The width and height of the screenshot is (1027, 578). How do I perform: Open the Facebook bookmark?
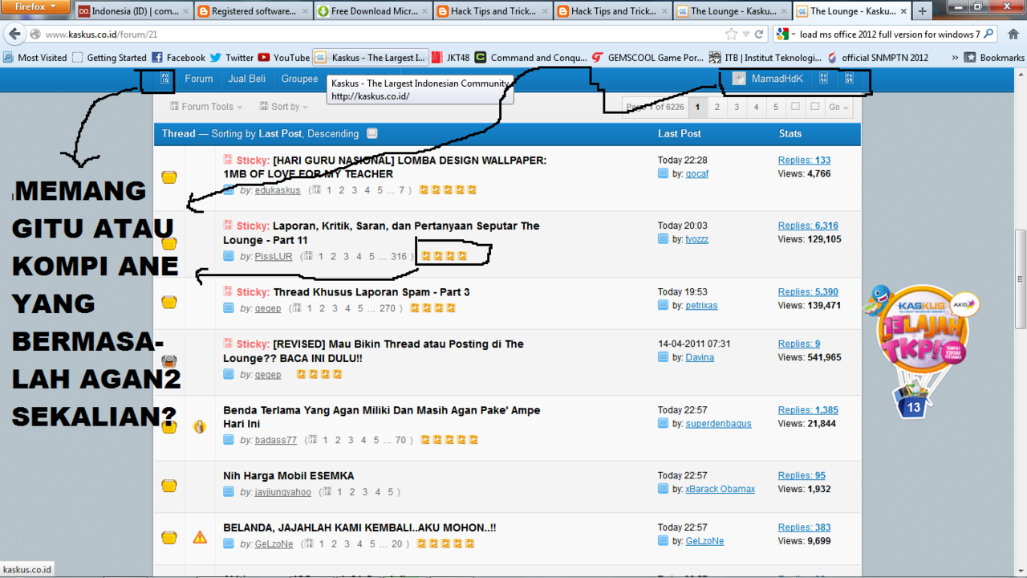(178, 58)
